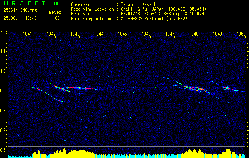Select the filename 2506141840.png
This screenshot has width=249, height=158.
pyautogui.click(x=20, y=11)
